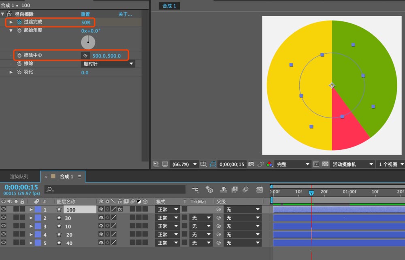Expand the 羽化 property
The width and height of the screenshot is (405, 260).
(x=11, y=72)
